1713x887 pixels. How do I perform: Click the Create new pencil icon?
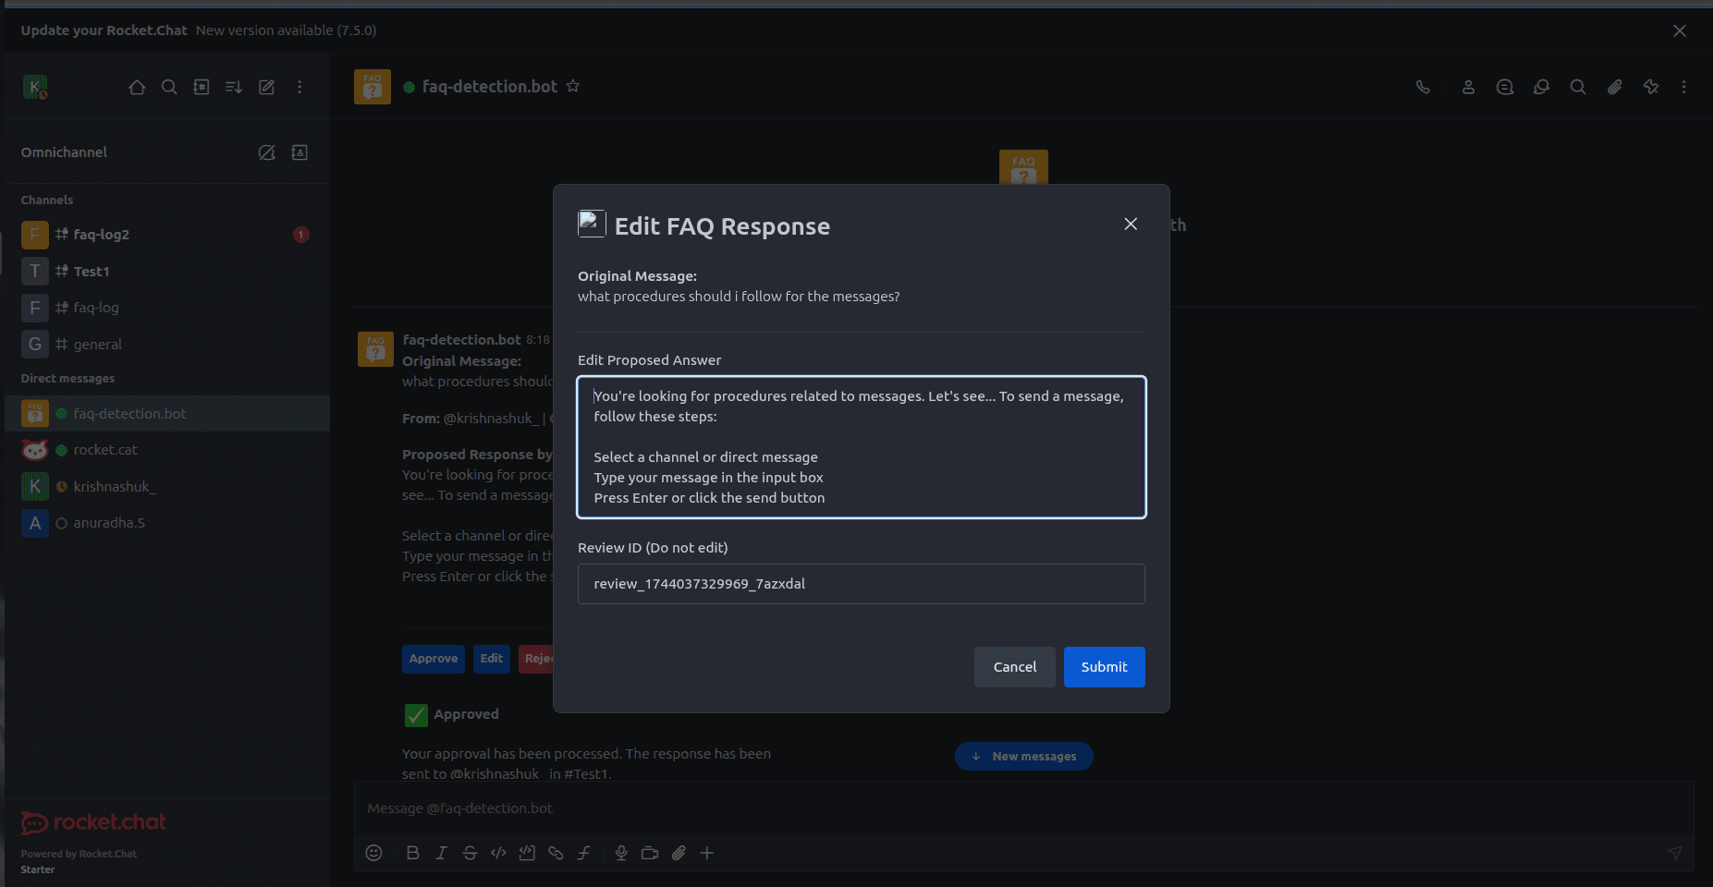266,87
